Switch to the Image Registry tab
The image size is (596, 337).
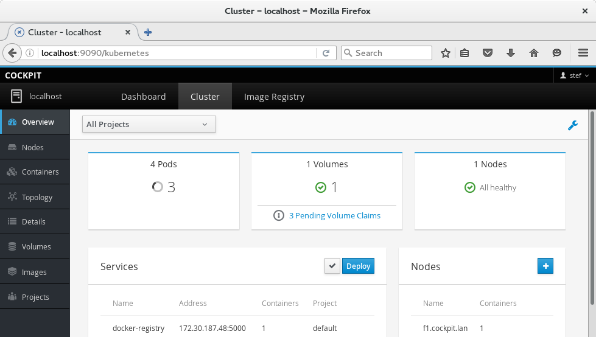pos(274,97)
